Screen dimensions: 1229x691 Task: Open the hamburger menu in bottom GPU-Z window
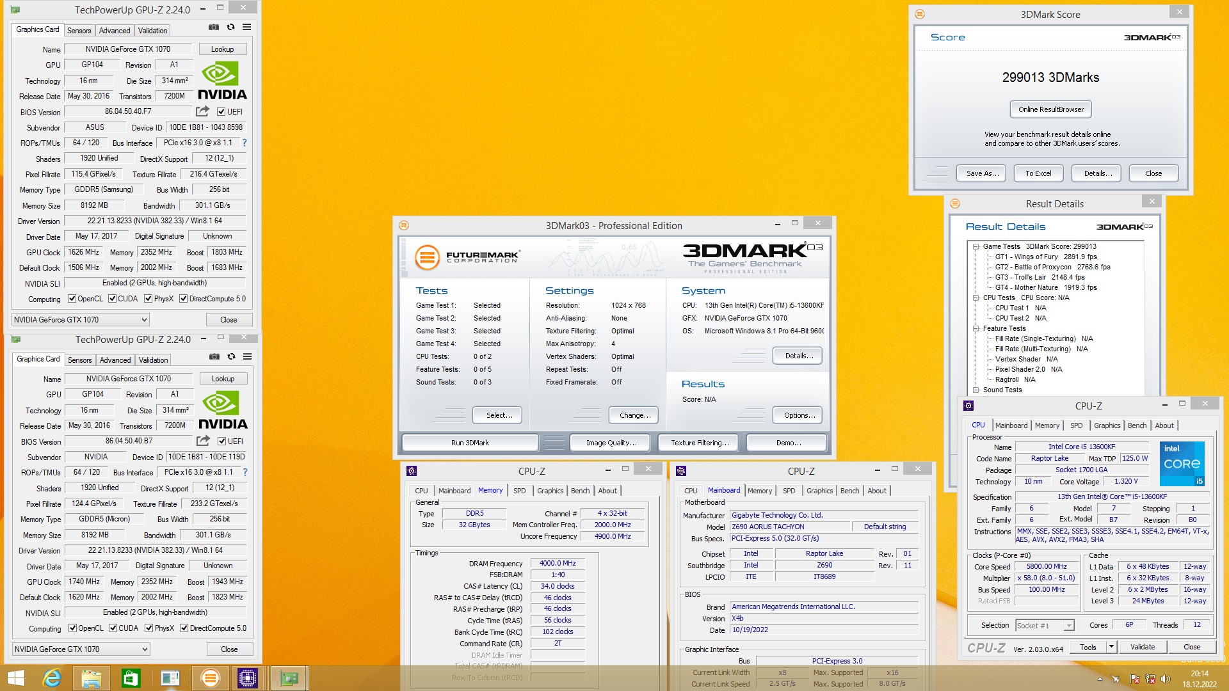click(247, 356)
